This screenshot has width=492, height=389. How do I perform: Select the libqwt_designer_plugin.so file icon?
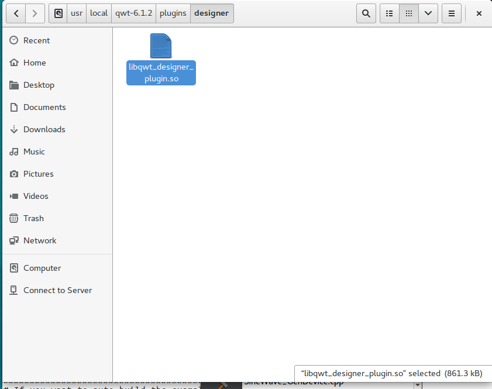coord(161,46)
